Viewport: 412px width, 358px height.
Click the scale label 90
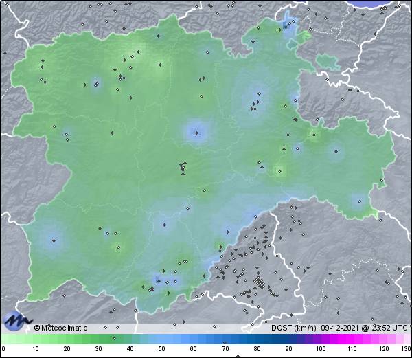coord(288,349)
